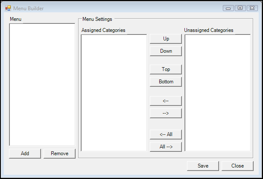Assign all categories with <-- All
This screenshot has width=263, height=179.
pyautogui.click(x=166, y=134)
